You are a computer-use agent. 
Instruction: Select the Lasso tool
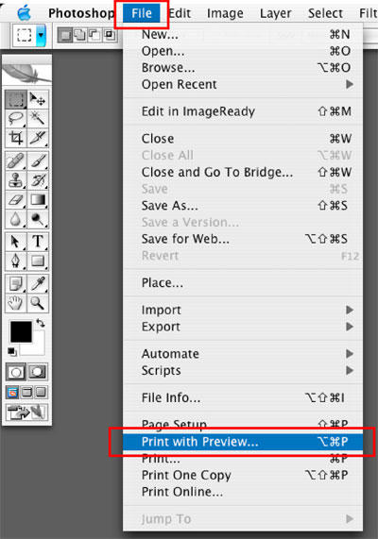(x=16, y=119)
